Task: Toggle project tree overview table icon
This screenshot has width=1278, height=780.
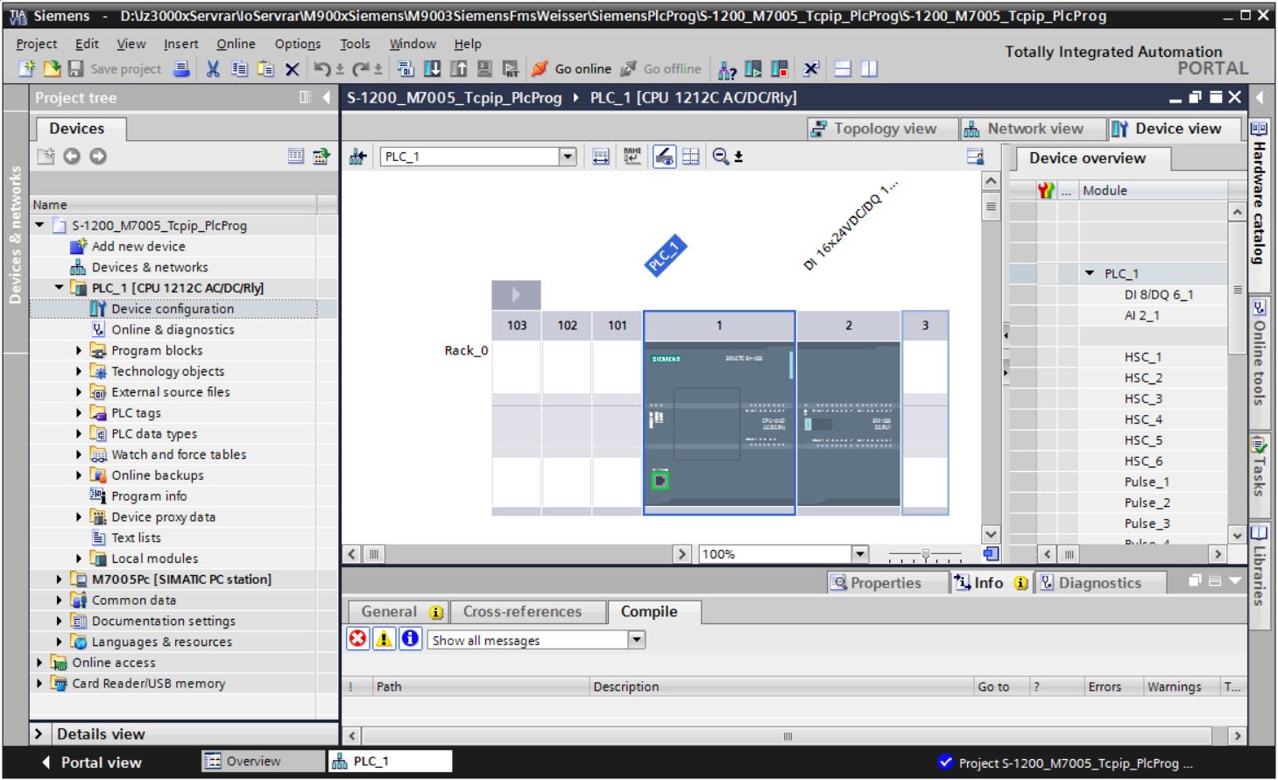Action: point(296,157)
